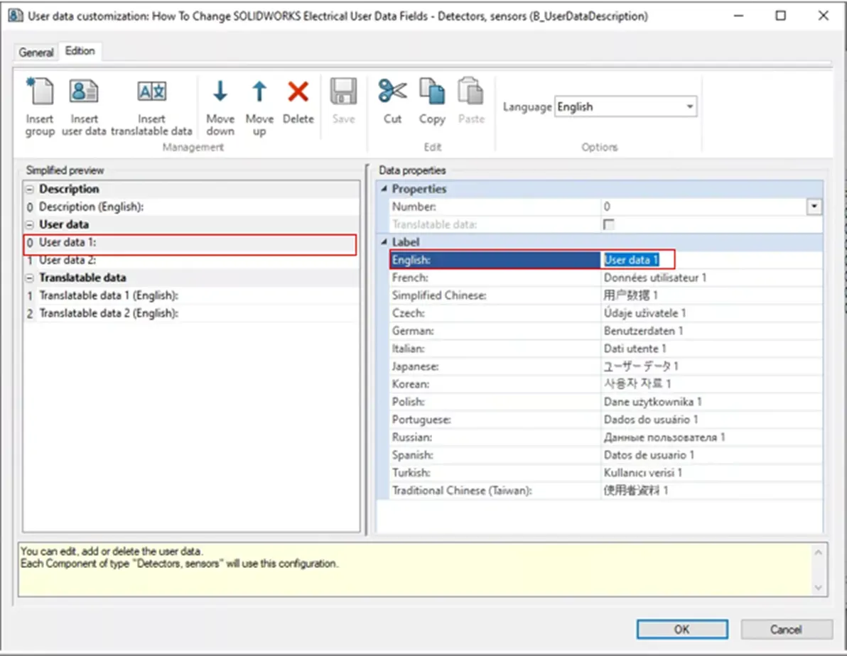Viewport: 847px width, 656px height.
Task: Collapse the Translatable data group
Action: pyautogui.click(x=30, y=278)
